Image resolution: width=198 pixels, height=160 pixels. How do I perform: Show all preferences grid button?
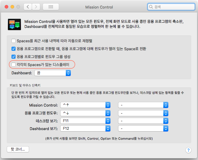click(51, 7)
